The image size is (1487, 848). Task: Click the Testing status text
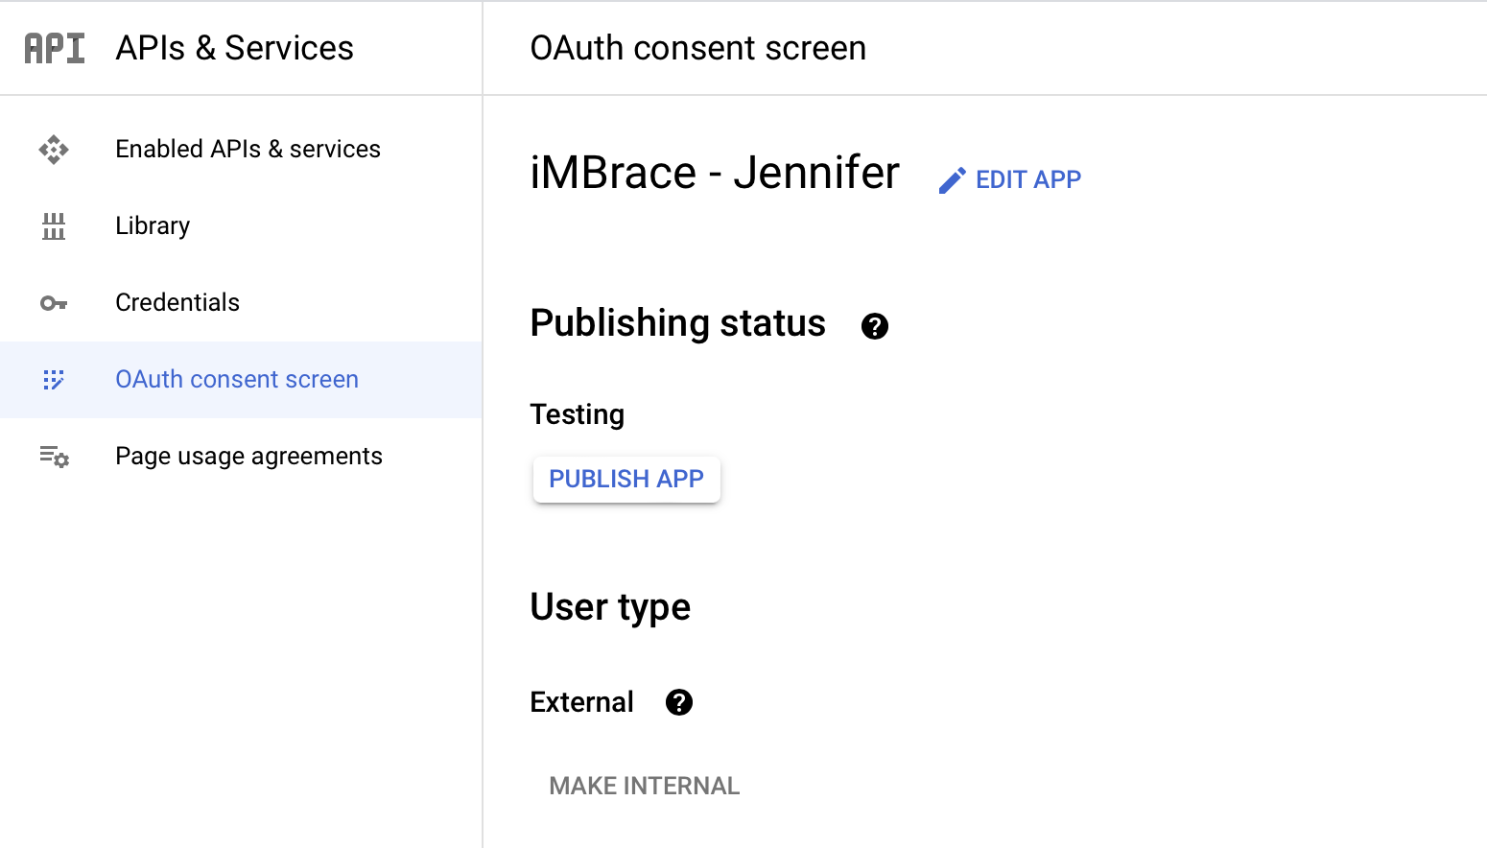coord(578,414)
